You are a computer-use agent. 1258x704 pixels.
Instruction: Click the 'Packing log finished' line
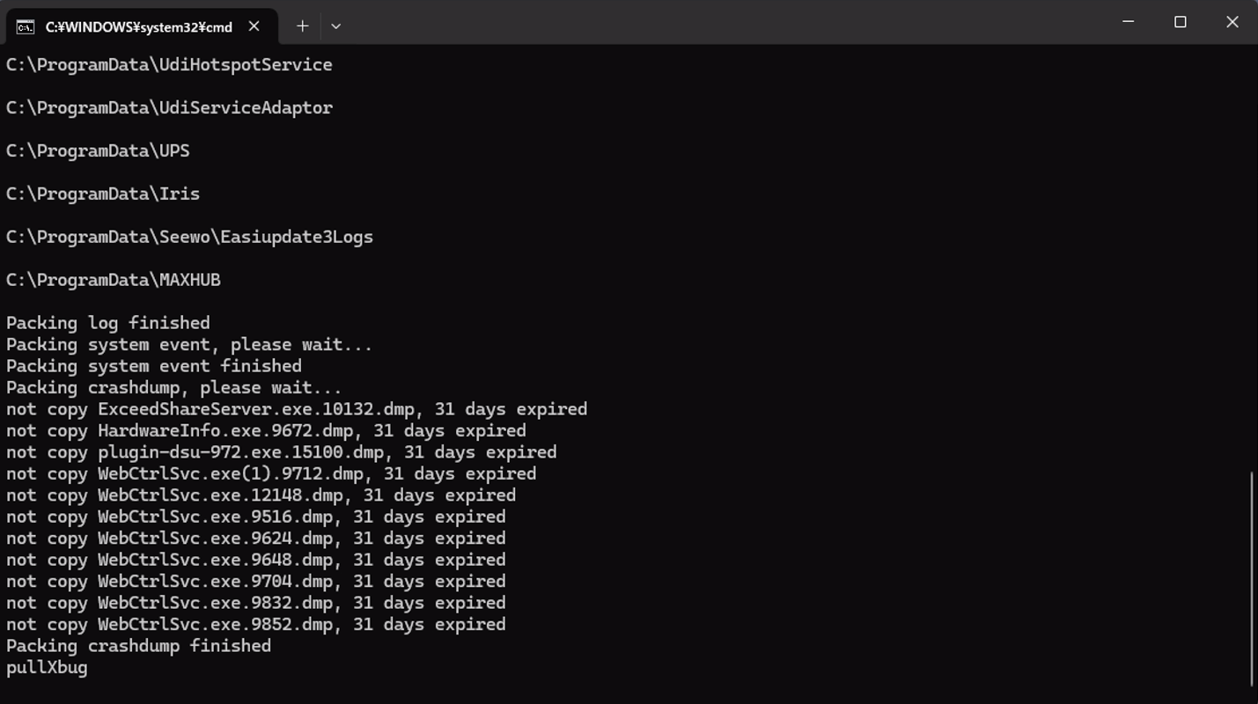pos(107,323)
